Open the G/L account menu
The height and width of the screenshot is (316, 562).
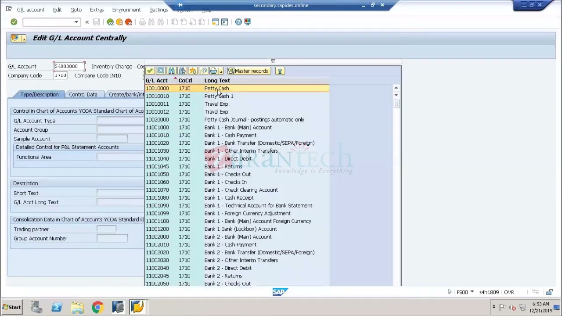(x=30, y=10)
